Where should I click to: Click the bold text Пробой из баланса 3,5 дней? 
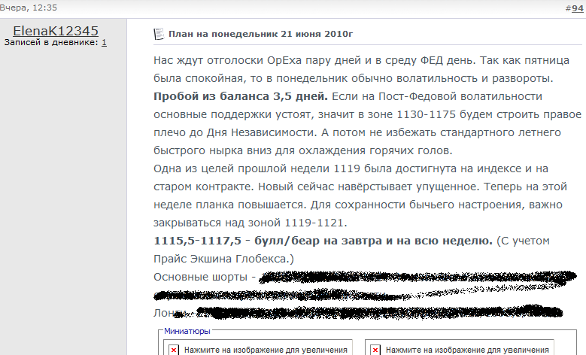pos(240,97)
